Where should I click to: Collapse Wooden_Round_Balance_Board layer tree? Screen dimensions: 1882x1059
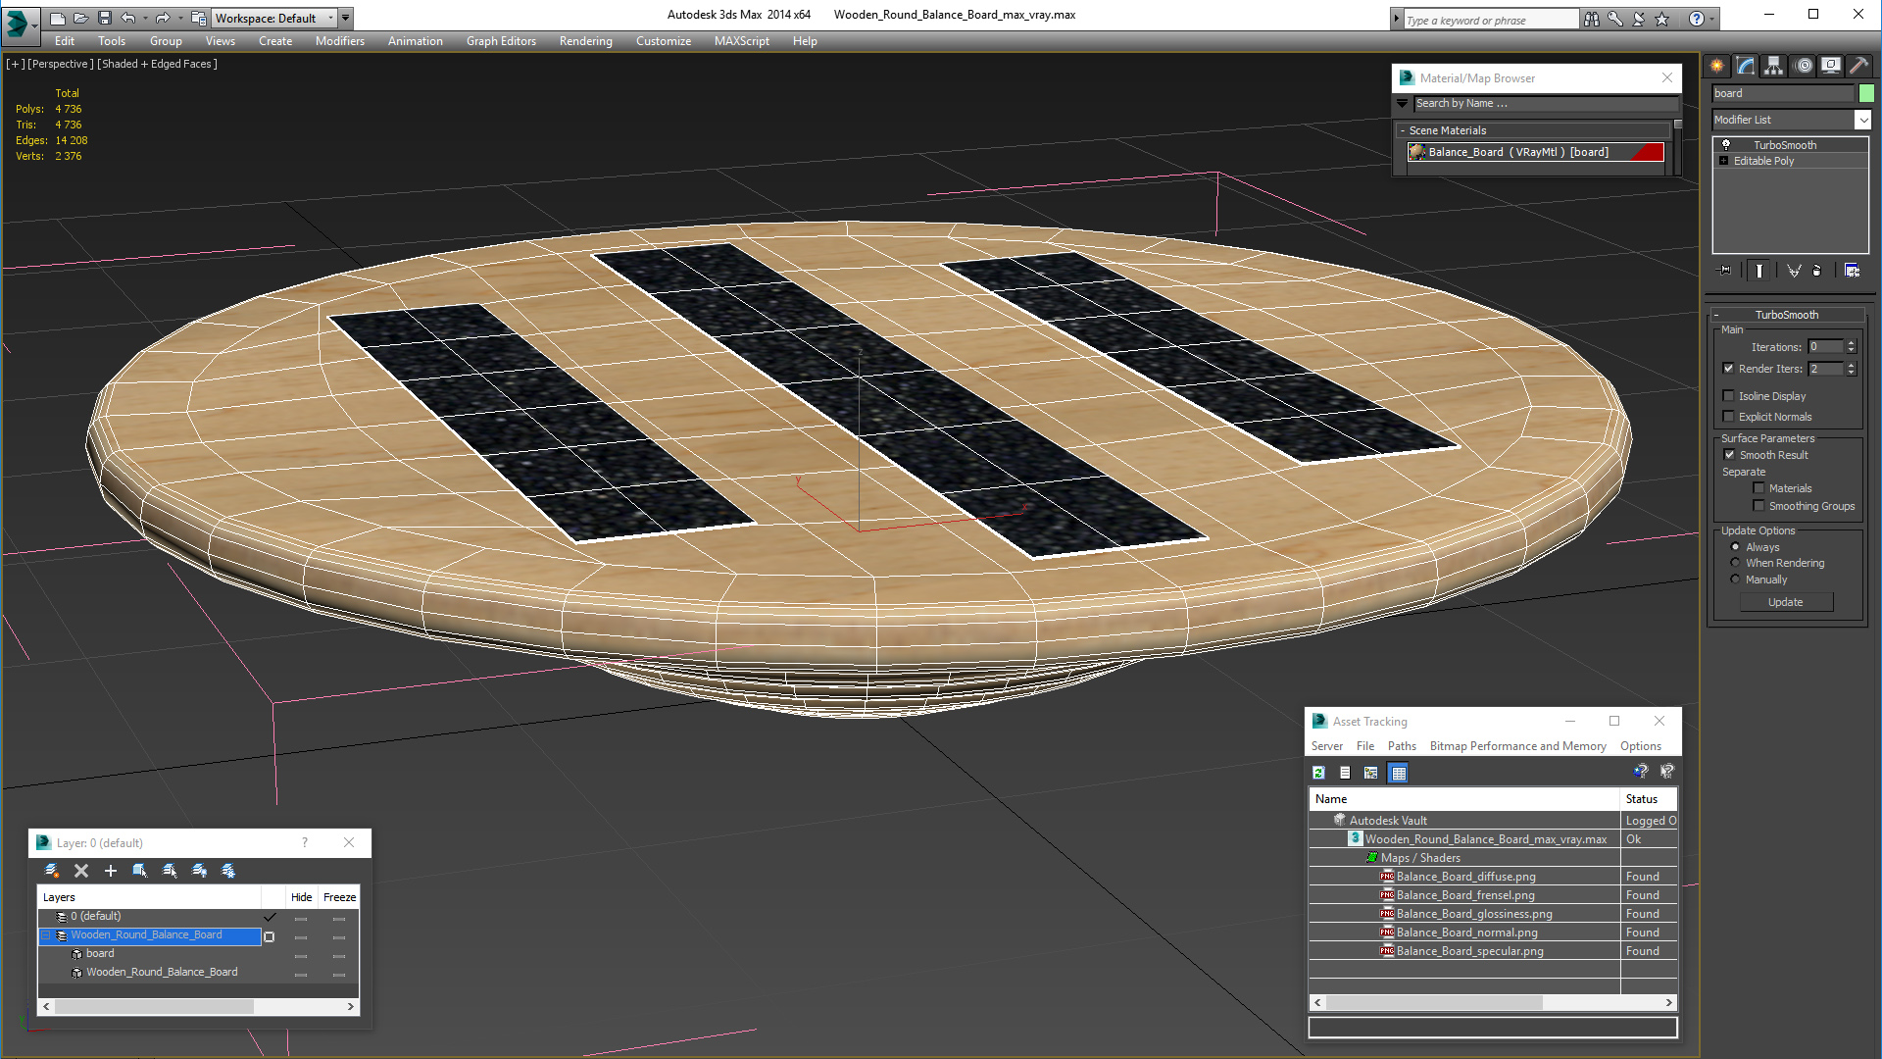pyautogui.click(x=45, y=935)
